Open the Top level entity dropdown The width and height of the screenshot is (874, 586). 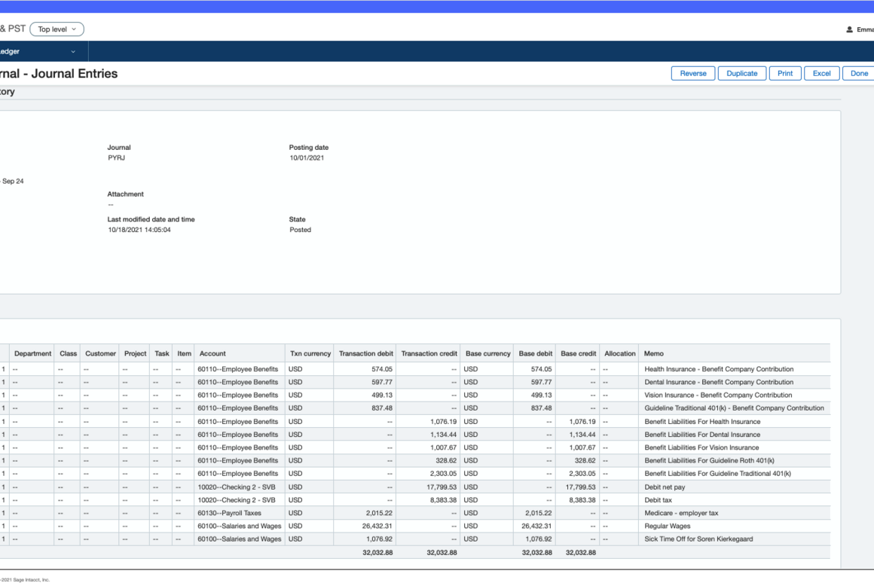pos(57,29)
